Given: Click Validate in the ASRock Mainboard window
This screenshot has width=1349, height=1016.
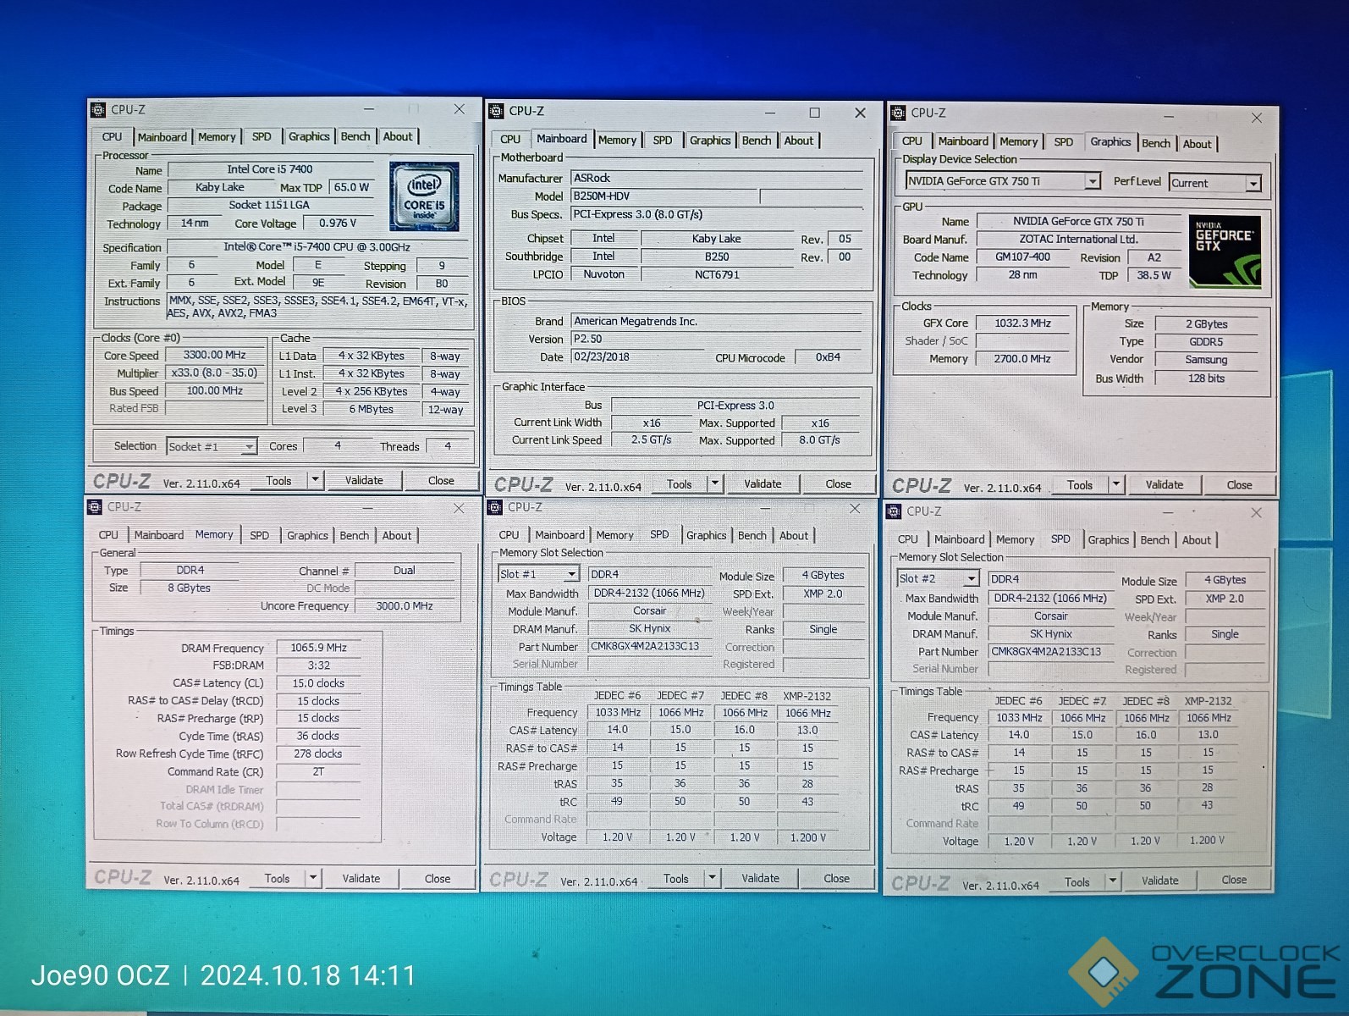Looking at the screenshot, I should pos(763,483).
